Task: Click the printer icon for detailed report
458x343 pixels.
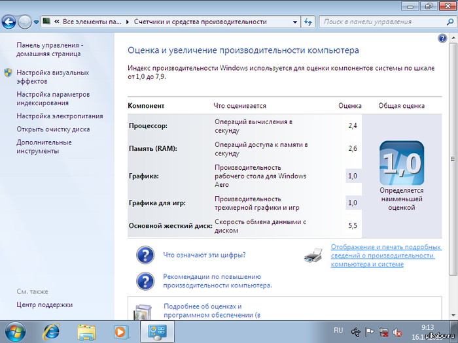Action: 313,255
